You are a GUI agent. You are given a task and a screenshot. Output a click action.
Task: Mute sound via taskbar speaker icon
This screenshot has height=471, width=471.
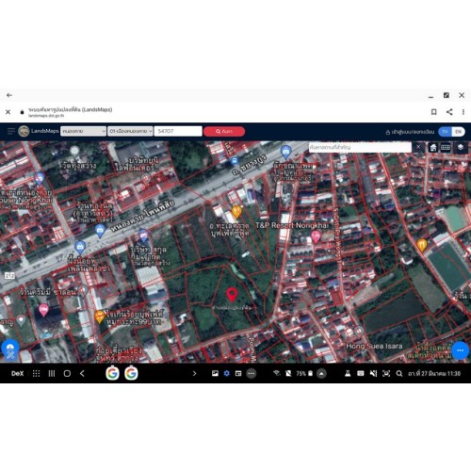373,373
